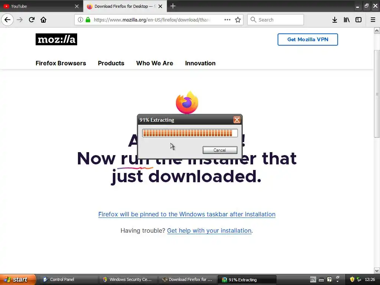Switch to Windows Security Center in taskbar
Image resolution: width=380 pixels, height=285 pixels.
coord(128,279)
